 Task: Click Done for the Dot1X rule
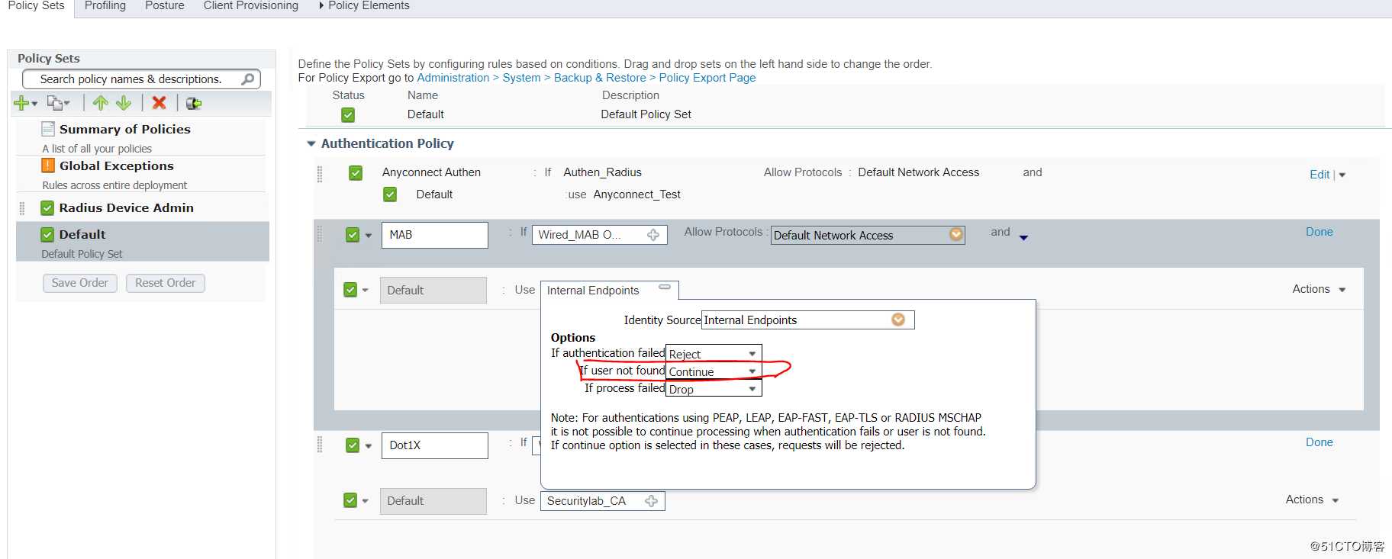point(1319,442)
